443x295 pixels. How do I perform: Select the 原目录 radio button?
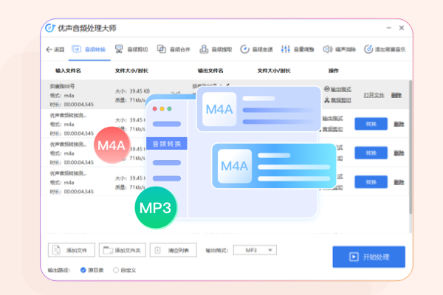click(83, 270)
